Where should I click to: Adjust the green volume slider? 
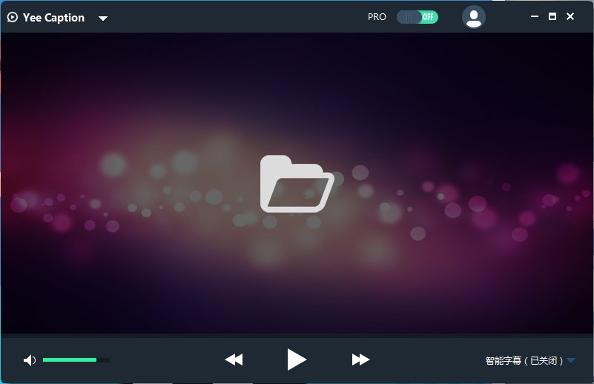pyautogui.click(x=76, y=360)
